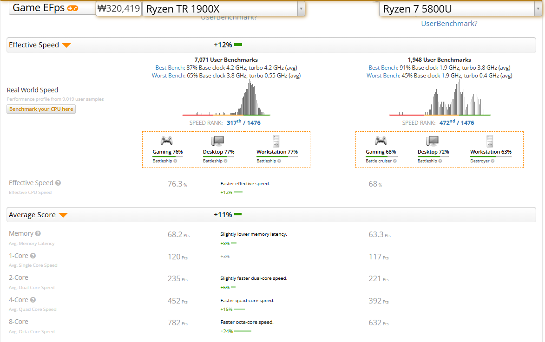
Task: Collapse the Average Score section arrow
Action: pos(63,215)
